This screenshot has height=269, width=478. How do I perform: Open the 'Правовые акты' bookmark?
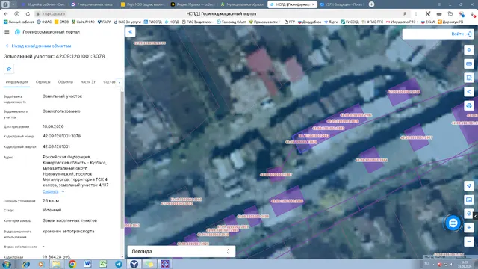click(264, 22)
